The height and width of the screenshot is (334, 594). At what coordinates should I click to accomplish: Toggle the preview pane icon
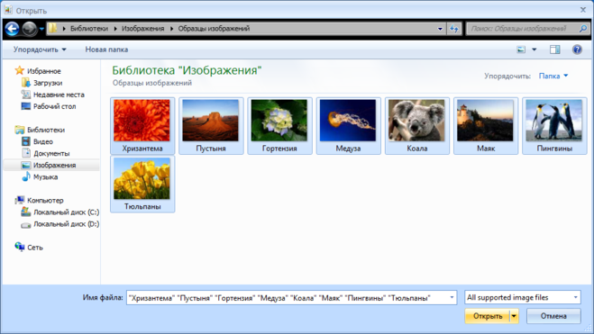pyautogui.click(x=555, y=50)
